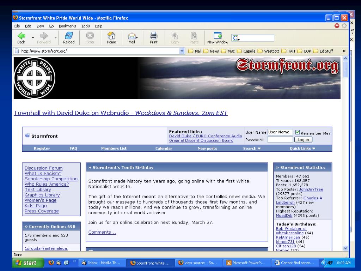The image size is (361, 271).
Task: Click the Windows start button
Action: 28,263
